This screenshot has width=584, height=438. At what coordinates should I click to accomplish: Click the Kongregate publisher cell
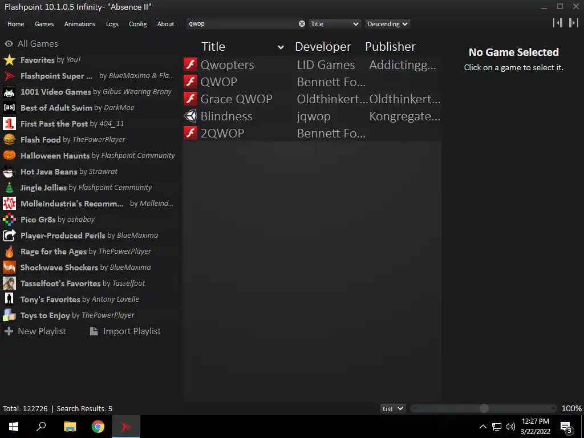tap(404, 116)
